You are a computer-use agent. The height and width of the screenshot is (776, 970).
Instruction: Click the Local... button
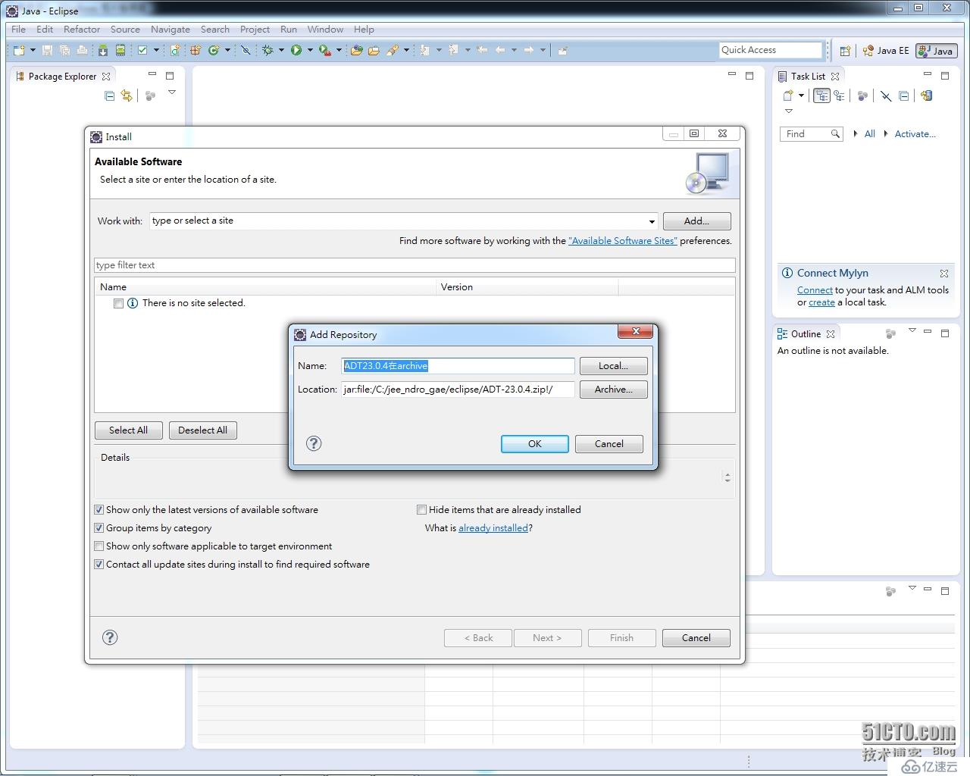coord(613,366)
